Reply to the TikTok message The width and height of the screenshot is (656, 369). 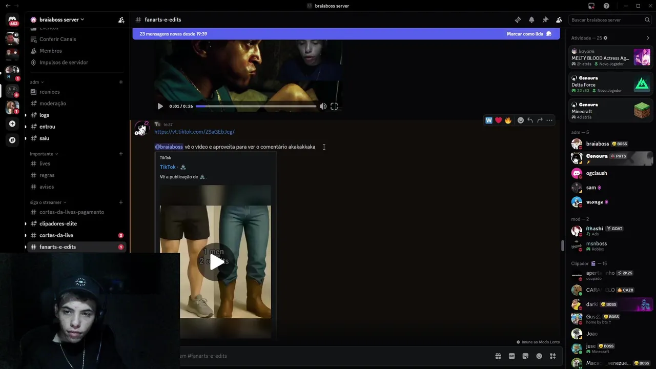[x=530, y=120]
